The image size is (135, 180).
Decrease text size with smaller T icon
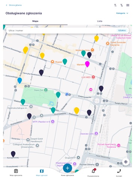115,5
